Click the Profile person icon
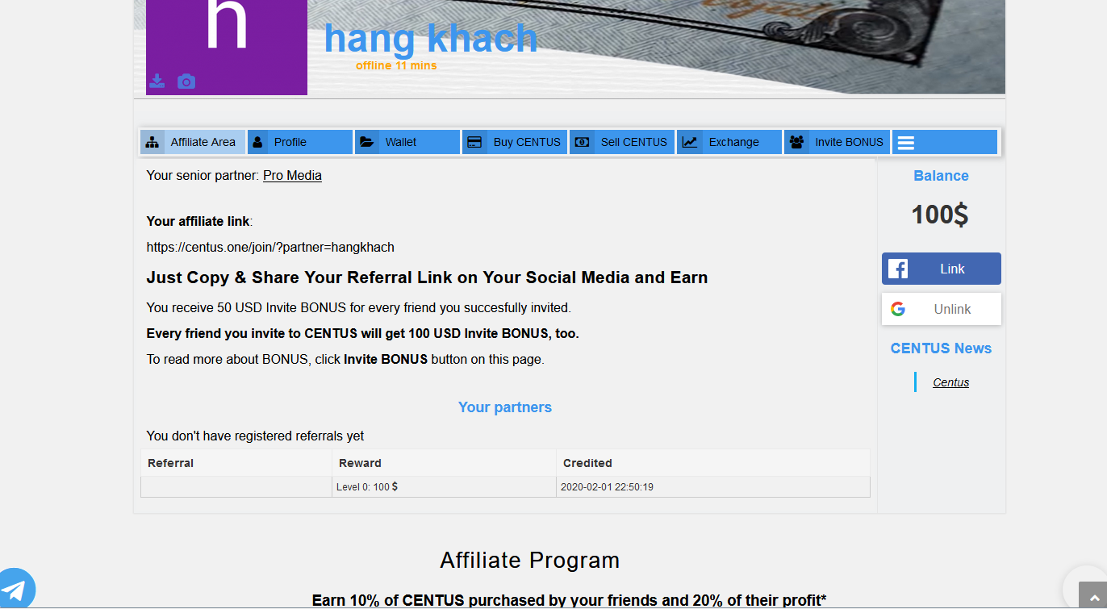1107x609 pixels. pos(258,143)
